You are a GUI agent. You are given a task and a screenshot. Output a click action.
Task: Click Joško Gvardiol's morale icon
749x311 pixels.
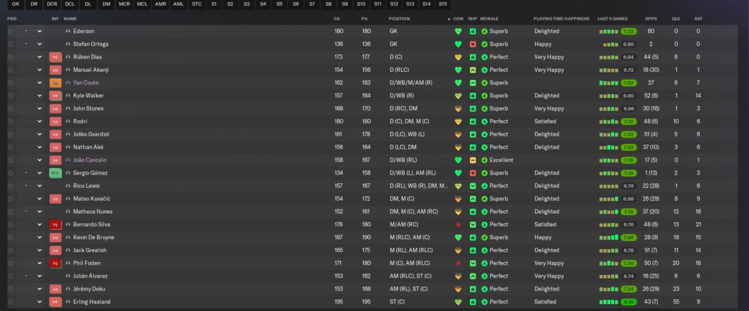[x=485, y=134]
